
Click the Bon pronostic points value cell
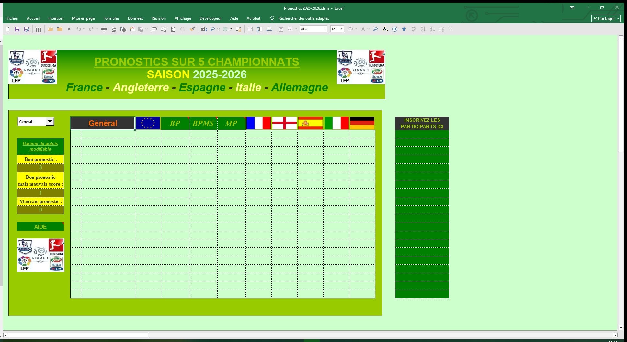tap(40, 167)
